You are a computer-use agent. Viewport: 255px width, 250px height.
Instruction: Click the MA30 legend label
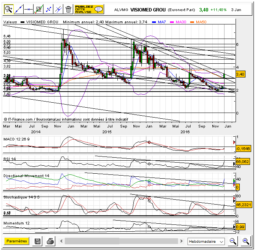click(181, 22)
